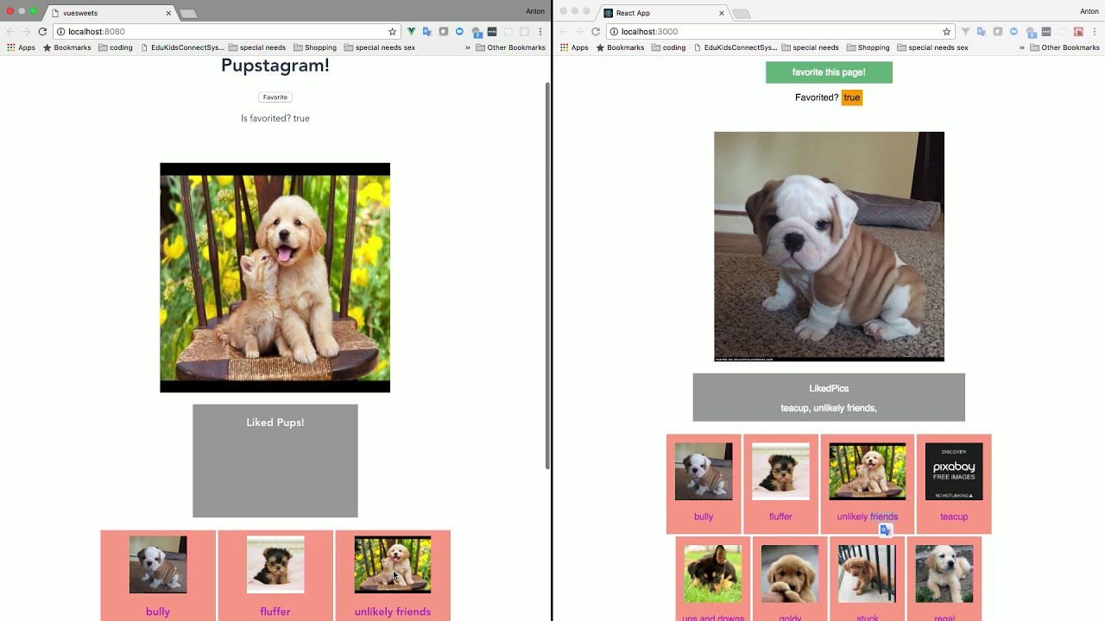Select the React App tab
Screen dimensions: 1105x621
[x=664, y=13]
